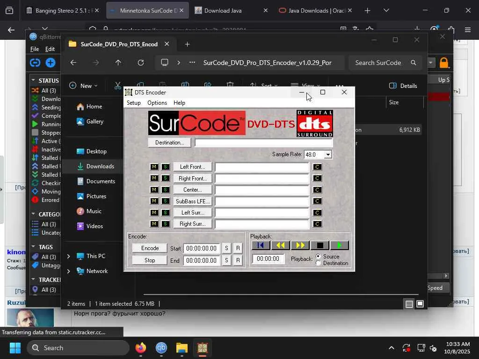This screenshot has width=479, height=359.
Task: Select Destination playback radio button
Action: tap(318, 263)
